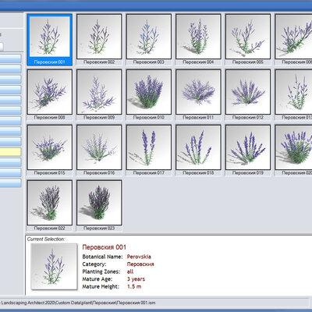Choose the Перовския 015 plant
The image size is (312, 312).
(50, 147)
